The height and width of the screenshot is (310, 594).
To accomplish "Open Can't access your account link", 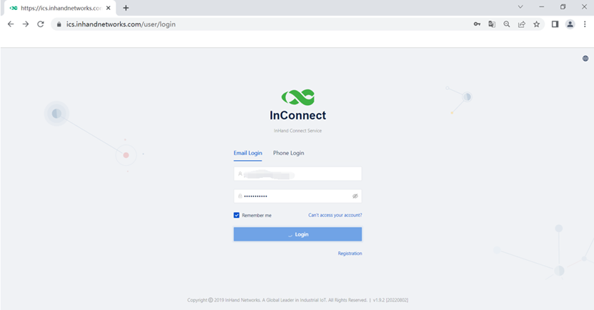I will point(335,215).
